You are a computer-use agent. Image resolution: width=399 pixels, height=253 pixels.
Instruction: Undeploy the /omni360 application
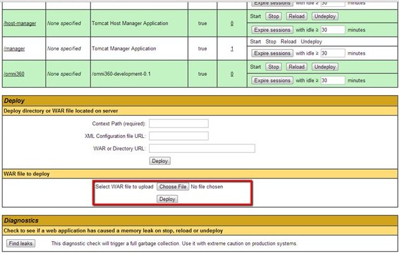(325, 67)
